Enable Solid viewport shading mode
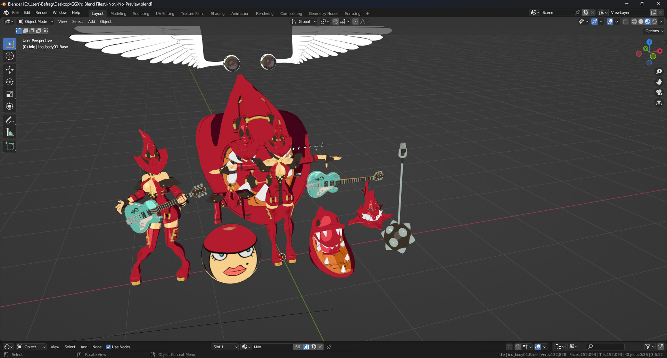 click(x=641, y=22)
